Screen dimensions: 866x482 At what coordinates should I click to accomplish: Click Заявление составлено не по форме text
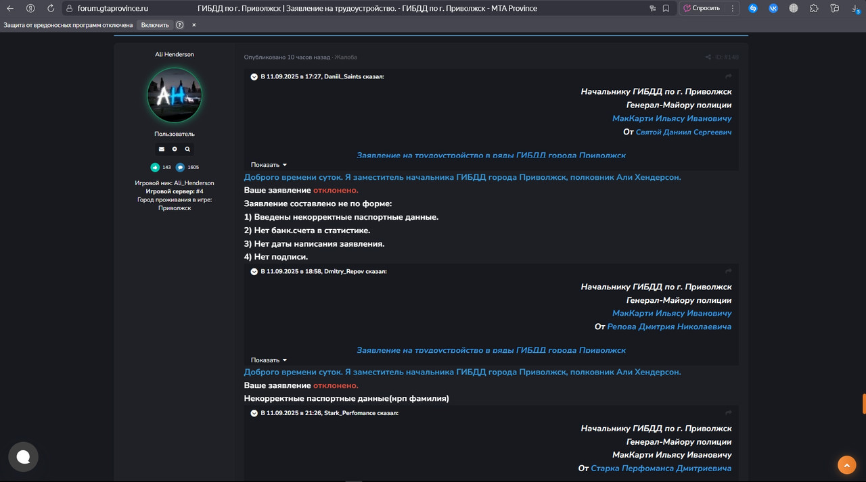coord(318,203)
